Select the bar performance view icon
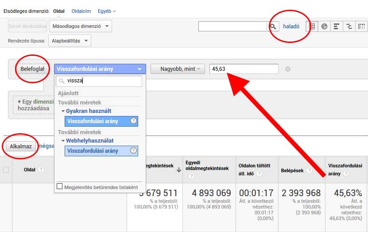Screen dimensions: 368x232 [x=337, y=26]
